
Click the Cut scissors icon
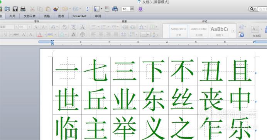coord(32,9)
